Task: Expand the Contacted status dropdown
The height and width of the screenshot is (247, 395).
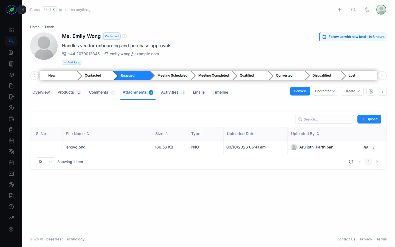Action: tap(325, 91)
